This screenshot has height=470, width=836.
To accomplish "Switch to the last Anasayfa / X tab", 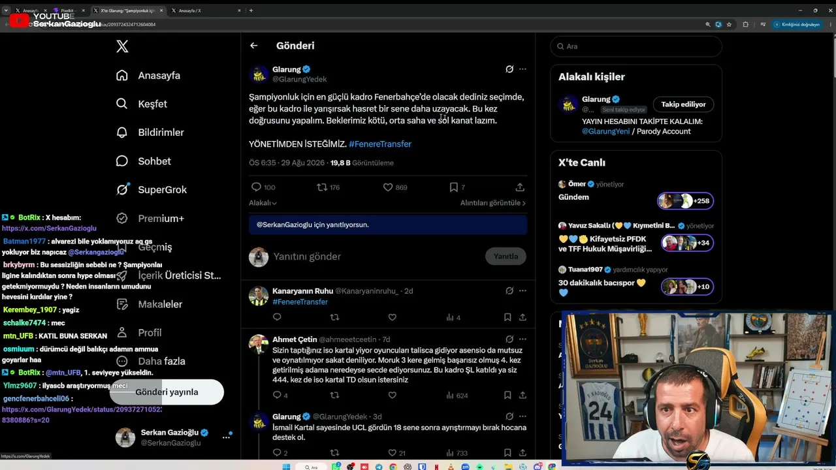I will (206, 10).
